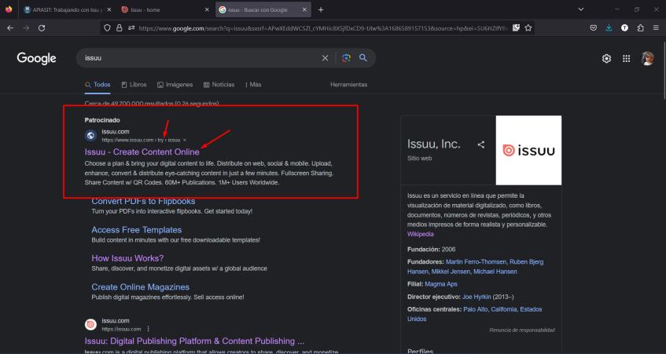Click the translate page icon in address bar
The image size is (666, 354).
click(516, 28)
